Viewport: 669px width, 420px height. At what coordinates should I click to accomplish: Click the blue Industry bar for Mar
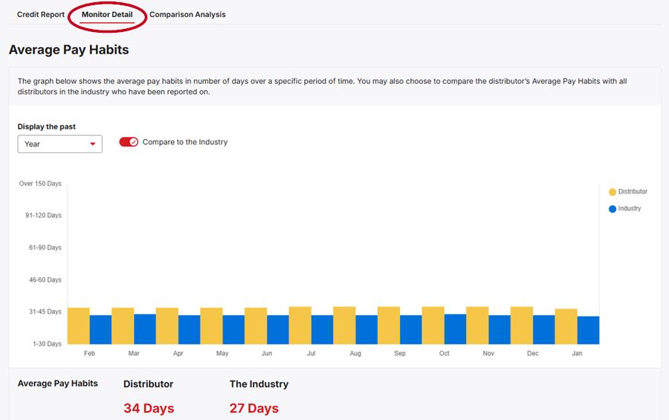click(x=145, y=329)
